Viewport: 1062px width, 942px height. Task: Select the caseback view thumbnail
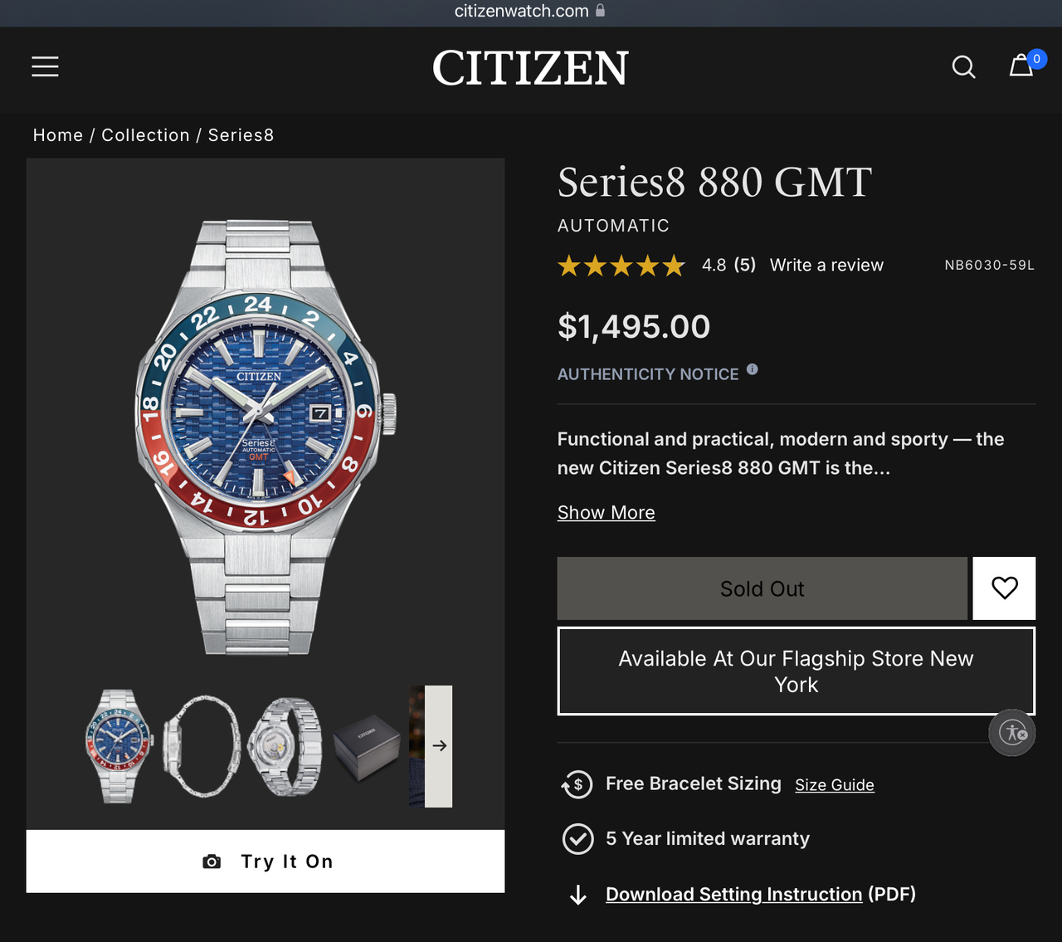click(x=285, y=746)
